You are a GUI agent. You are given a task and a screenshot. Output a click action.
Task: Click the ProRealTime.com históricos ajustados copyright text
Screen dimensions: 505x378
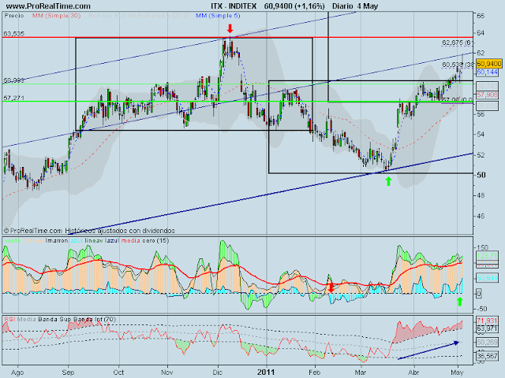tap(89, 231)
